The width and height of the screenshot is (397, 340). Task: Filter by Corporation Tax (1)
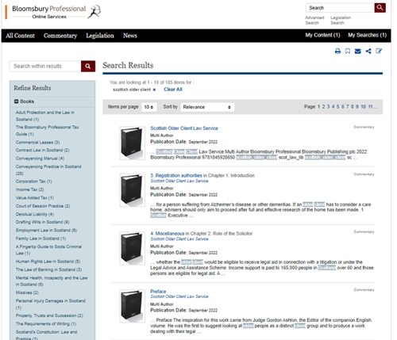[x=34, y=181]
